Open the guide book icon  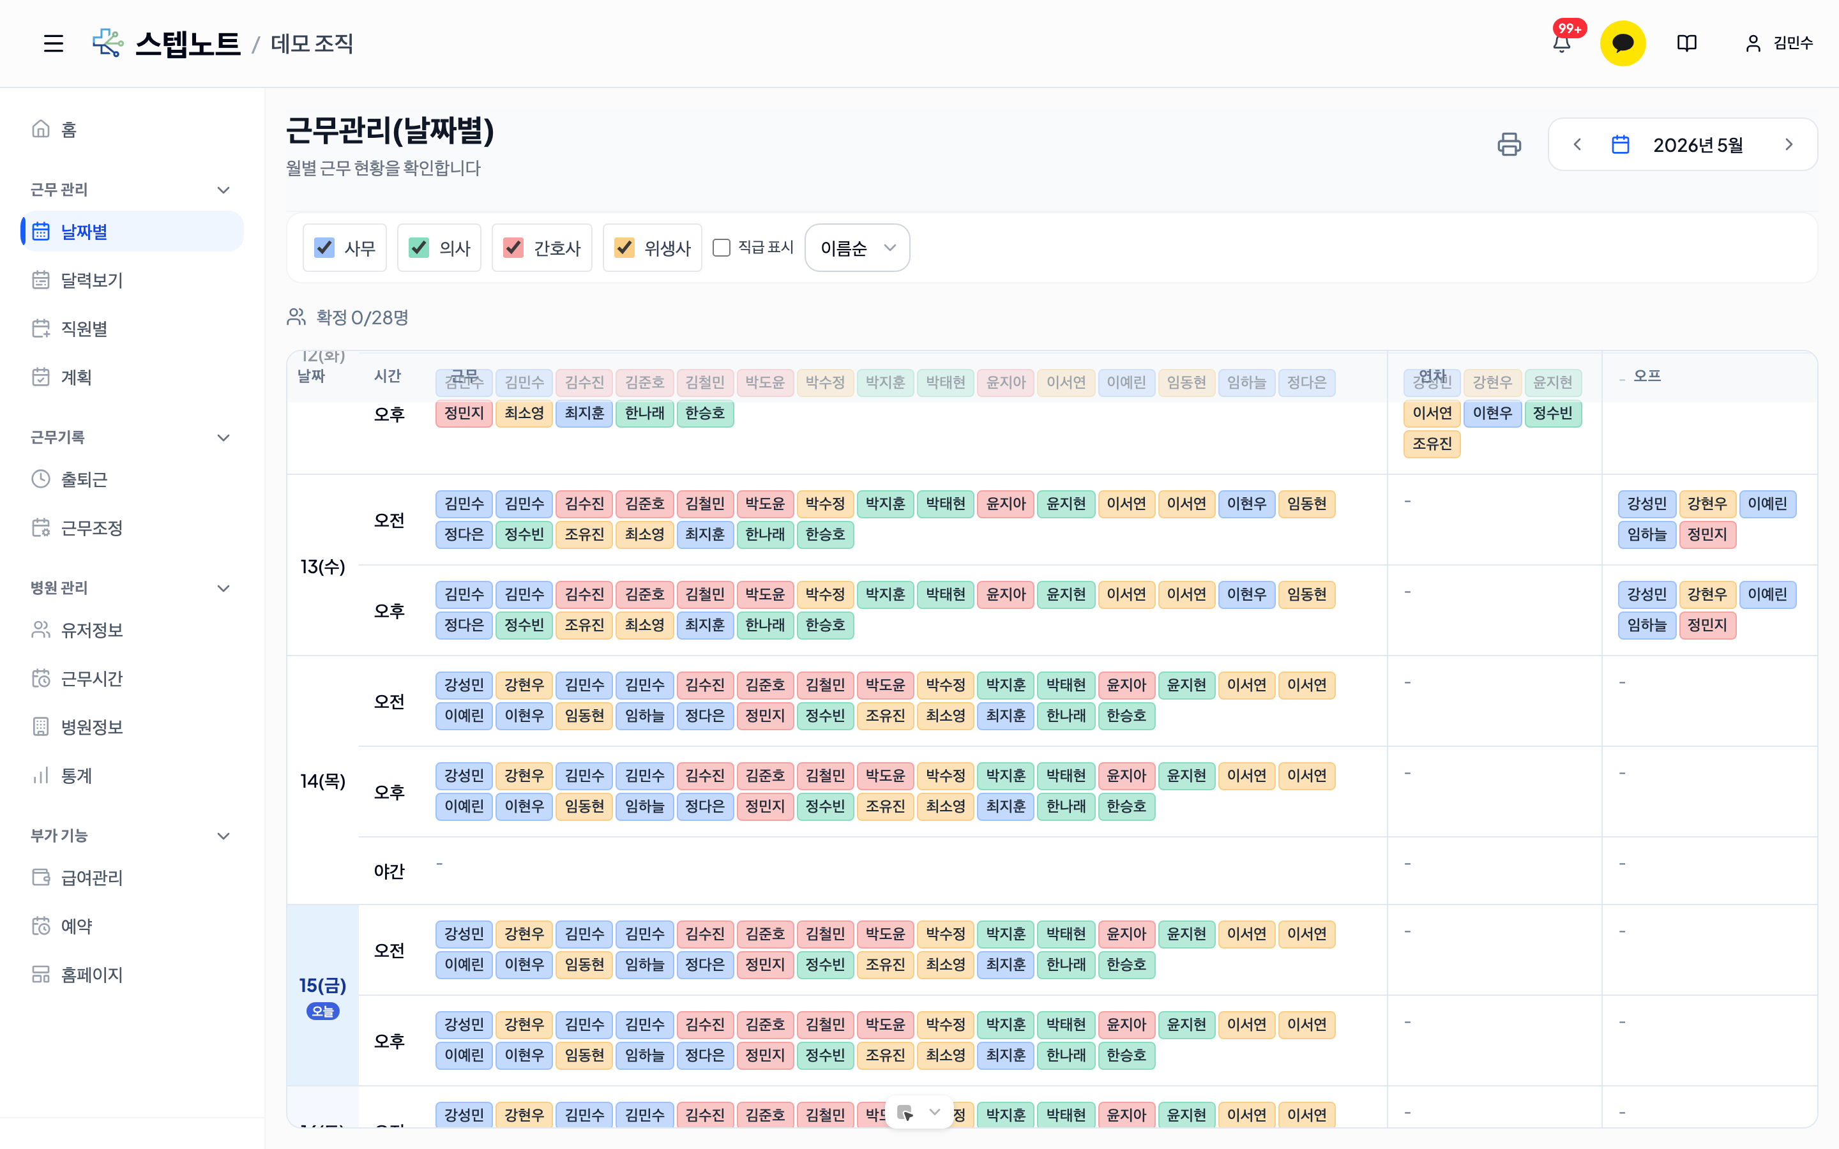tap(1686, 43)
